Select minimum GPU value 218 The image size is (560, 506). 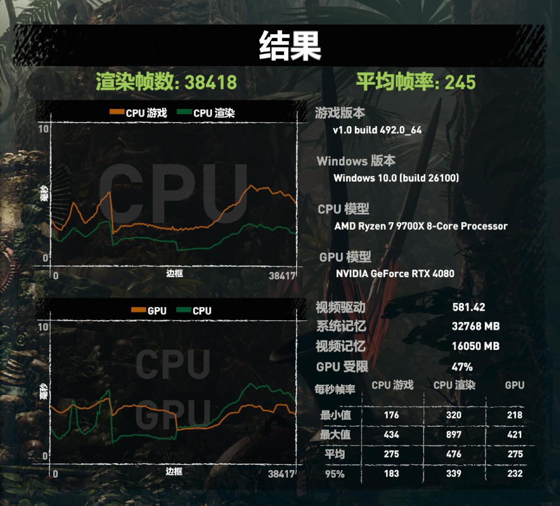515,415
